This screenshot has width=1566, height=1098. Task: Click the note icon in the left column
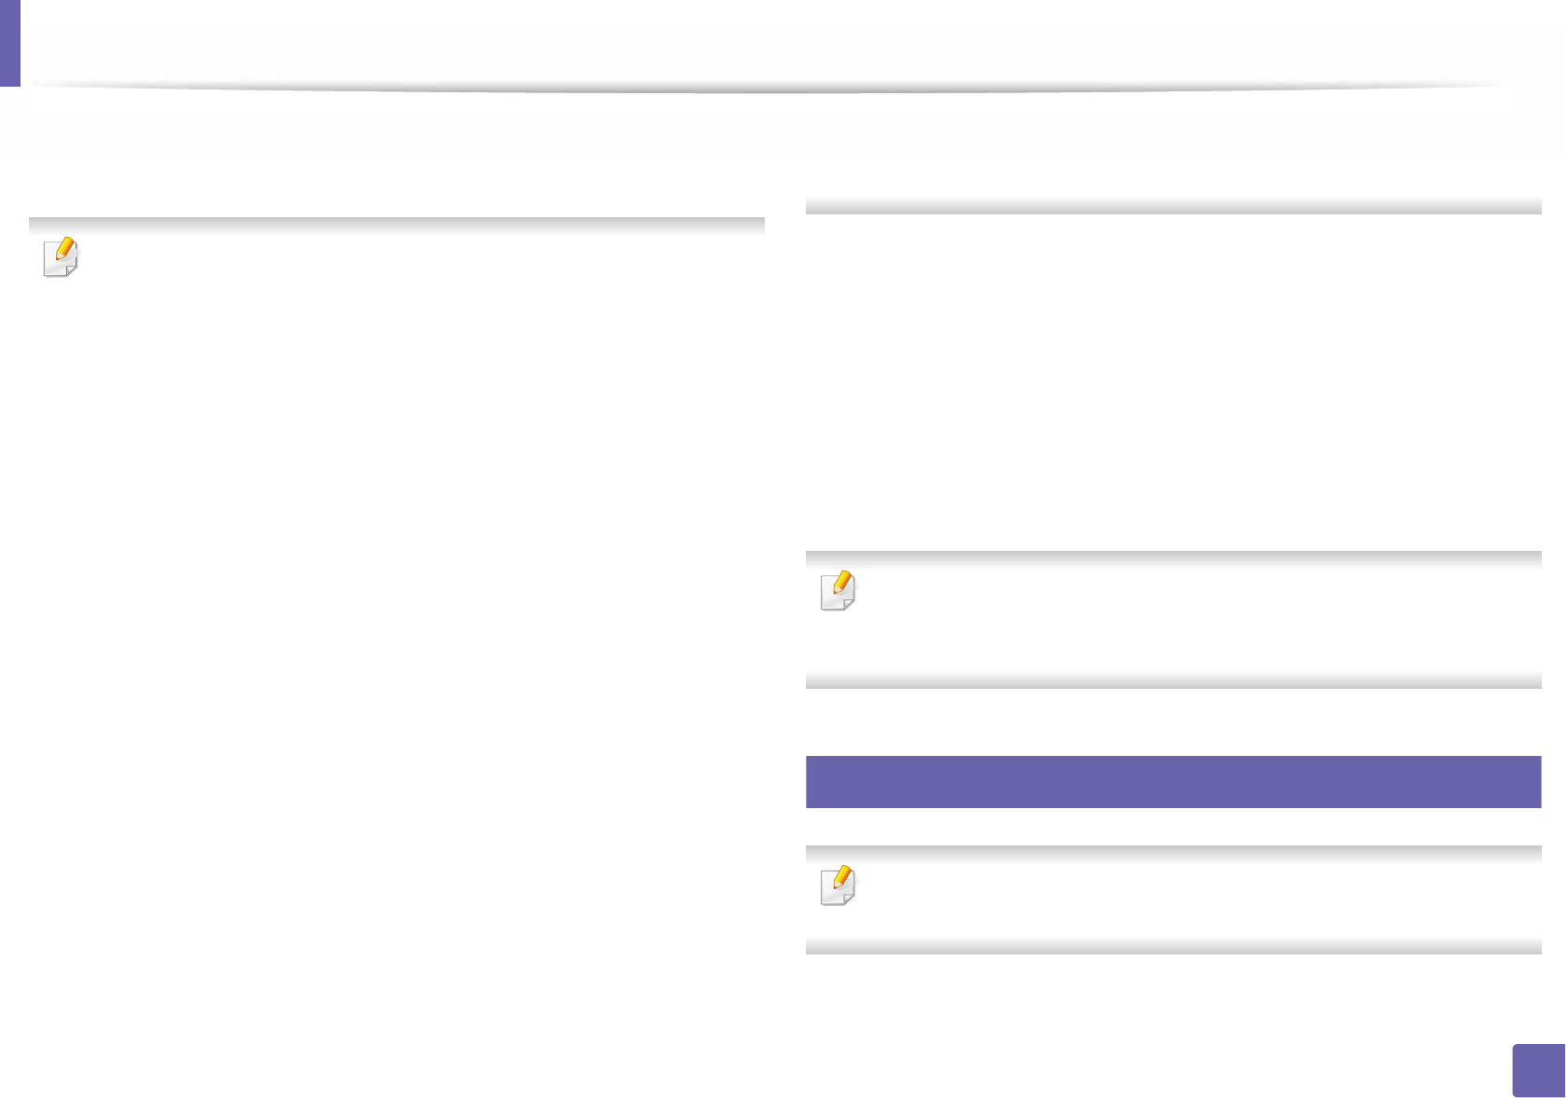[62, 257]
